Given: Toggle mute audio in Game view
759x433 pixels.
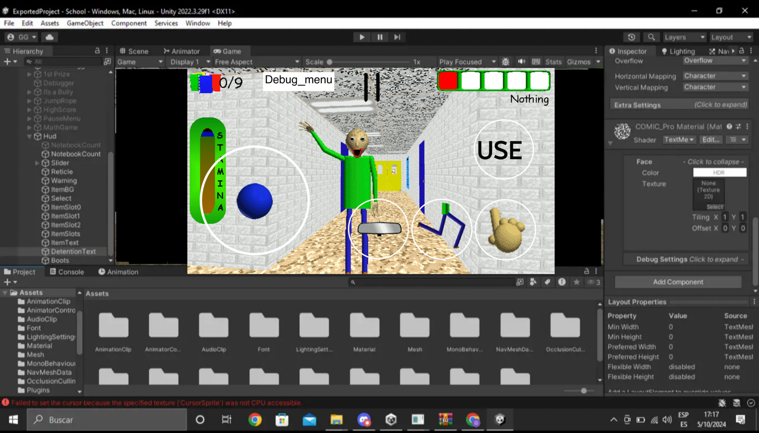Looking at the screenshot, I should (x=521, y=62).
